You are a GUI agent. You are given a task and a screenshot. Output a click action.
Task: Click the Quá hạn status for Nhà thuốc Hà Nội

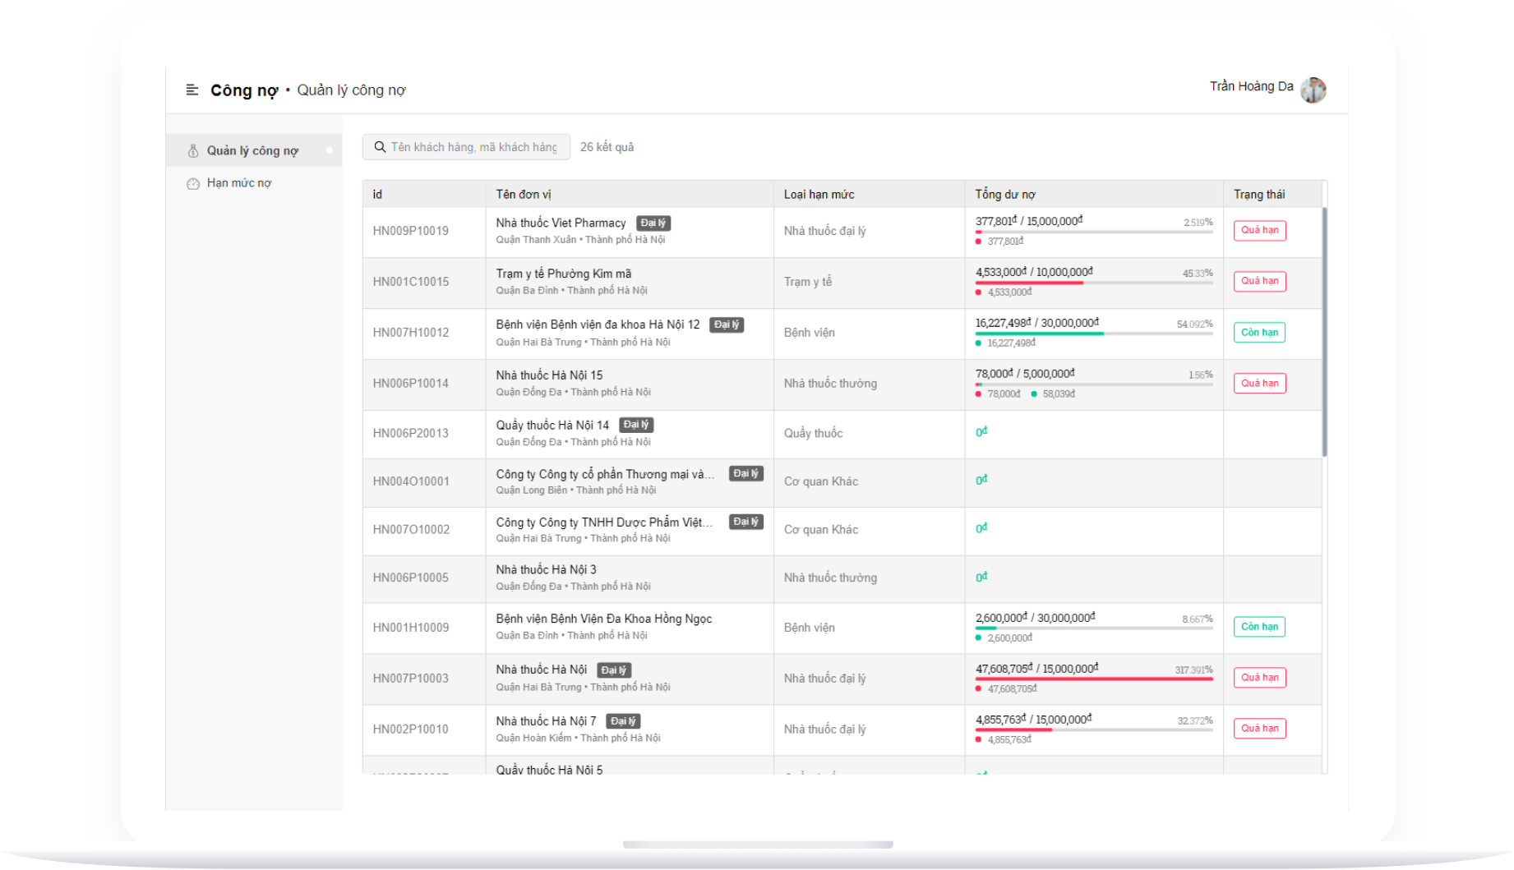[x=1259, y=678]
